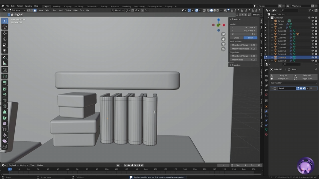The width and height of the screenshot is (319, 179).
Task: Activate the Rotate tool
Action: click(x=5, y=39)
